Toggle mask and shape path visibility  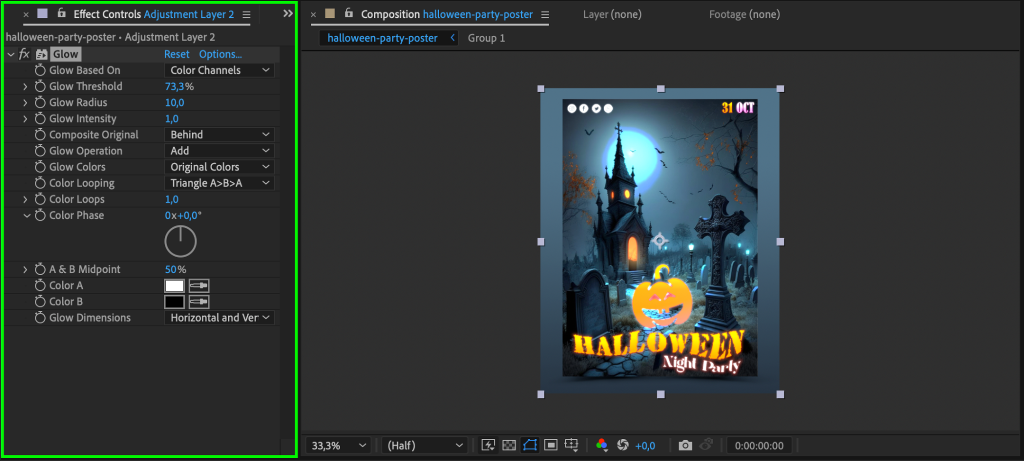pos(530,446)
